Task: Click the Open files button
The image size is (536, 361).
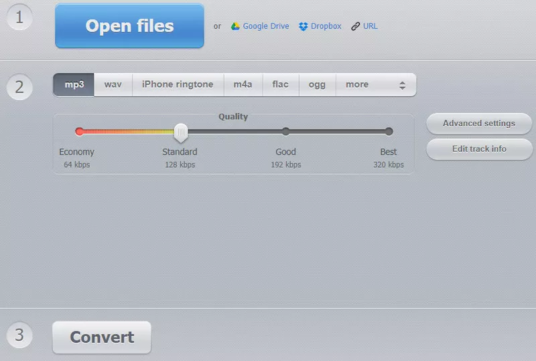Action: tap(129, 25)
